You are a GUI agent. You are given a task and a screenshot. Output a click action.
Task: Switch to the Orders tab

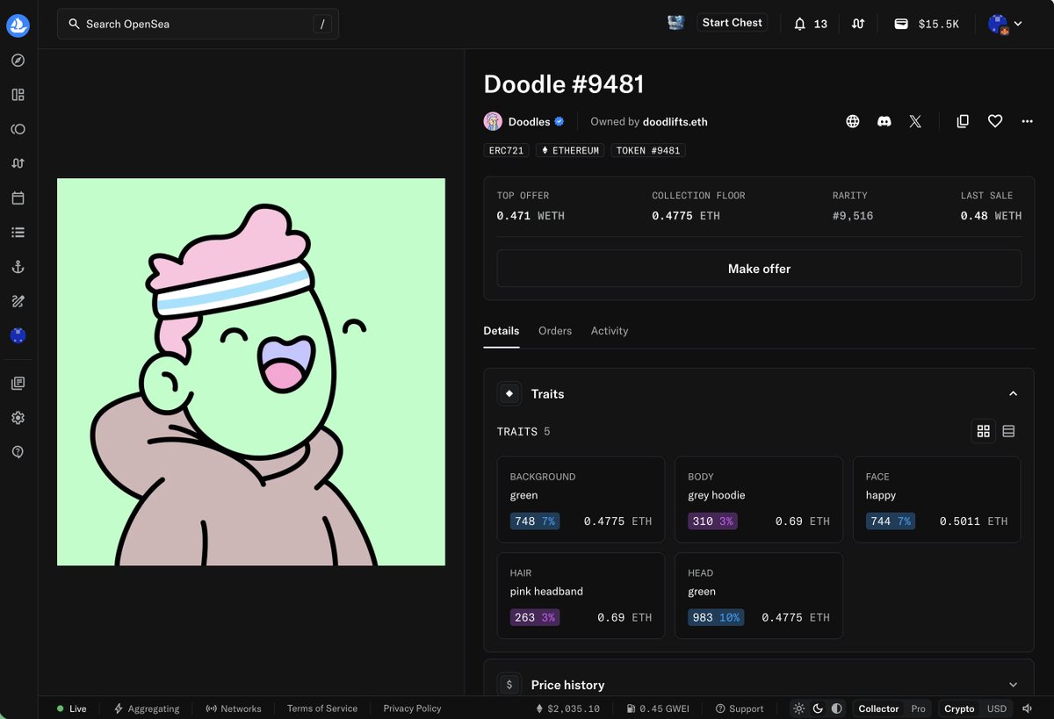[x=555, y=331]
